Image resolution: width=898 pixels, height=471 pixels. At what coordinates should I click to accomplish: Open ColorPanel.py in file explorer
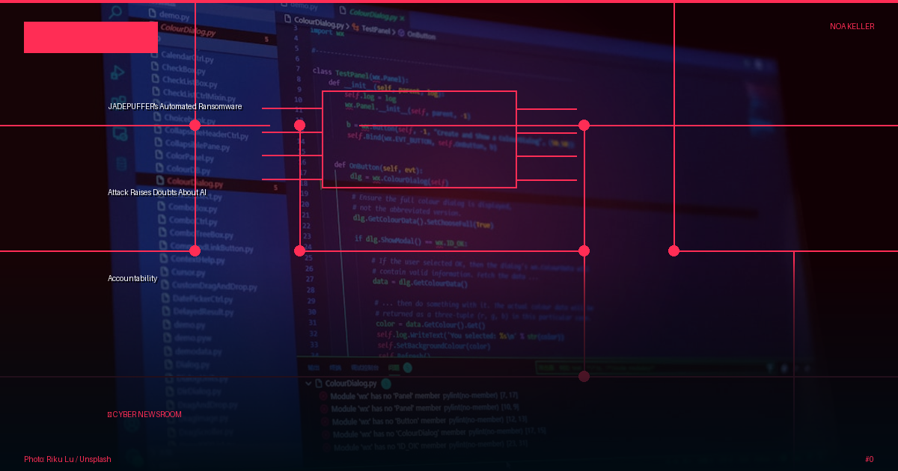184,157
